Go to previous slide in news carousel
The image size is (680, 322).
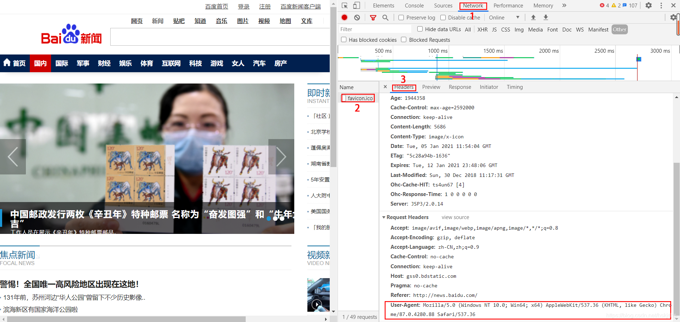coord(13,157)
